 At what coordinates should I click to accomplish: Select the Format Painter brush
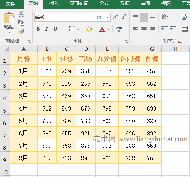pyautogui.click(x=21, y=31)
